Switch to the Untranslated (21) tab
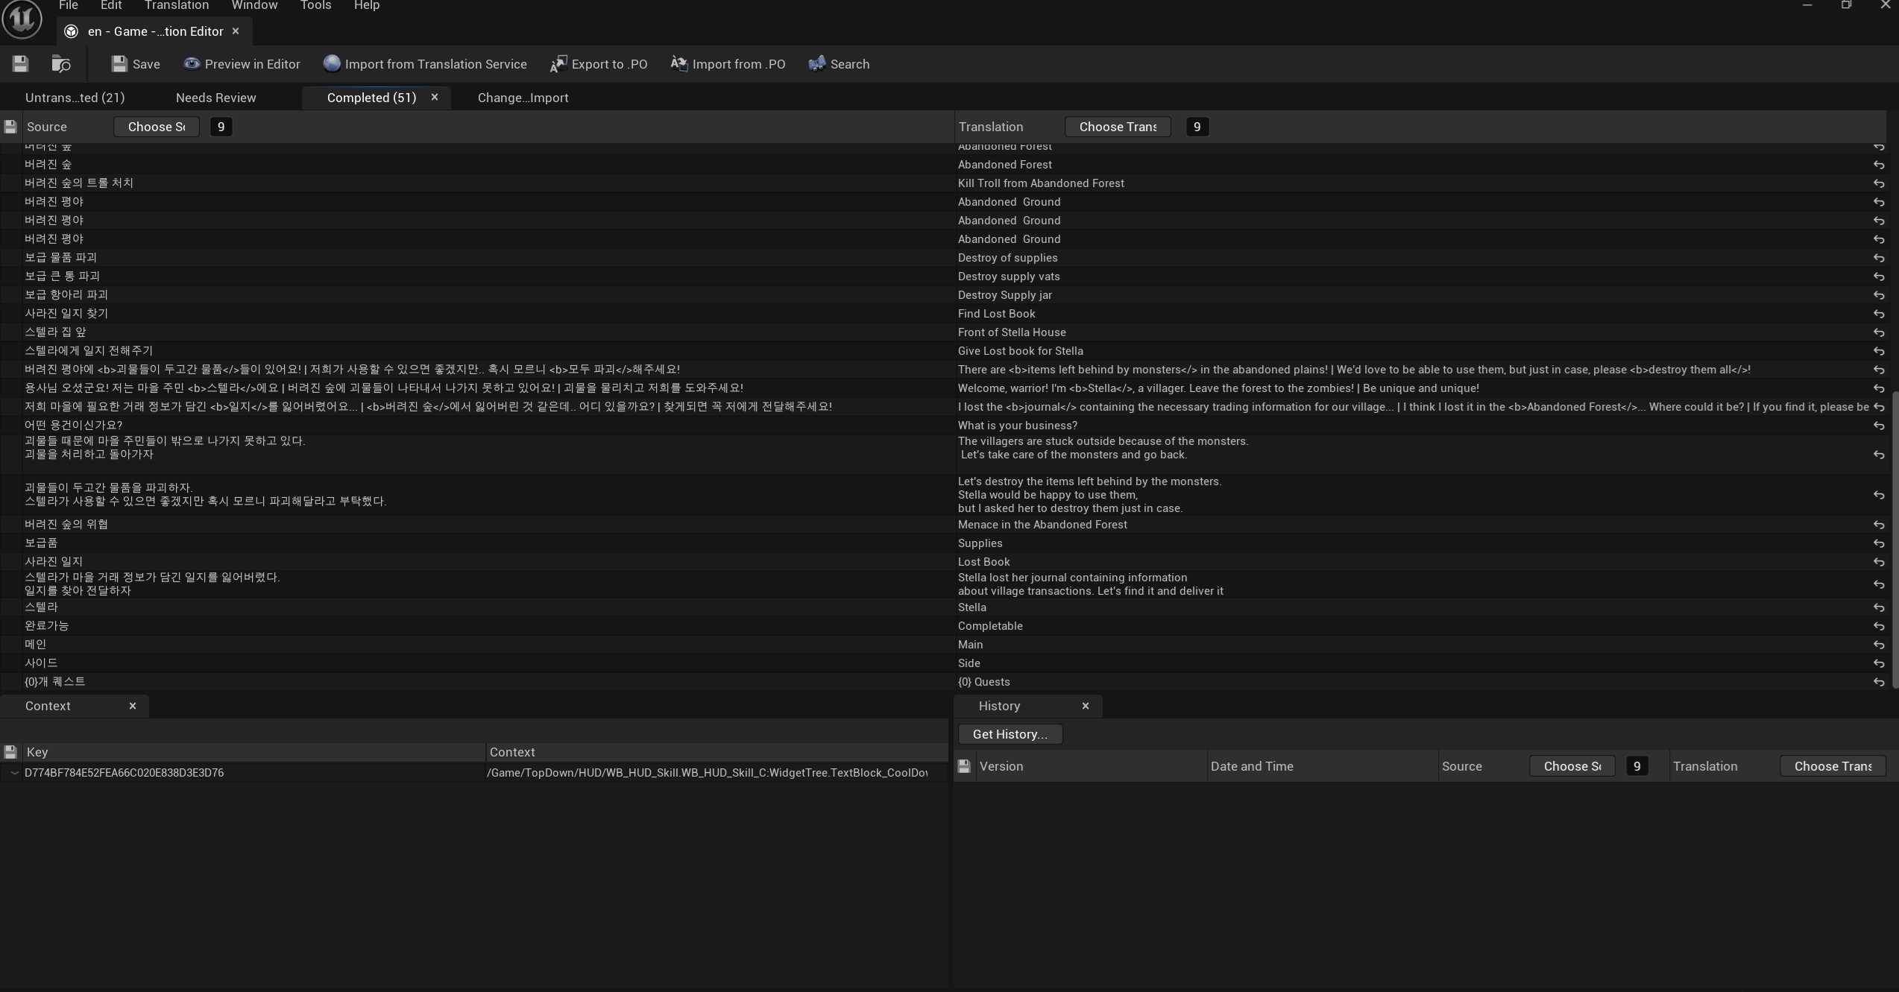1899x992 pixels. coord(75,98)
